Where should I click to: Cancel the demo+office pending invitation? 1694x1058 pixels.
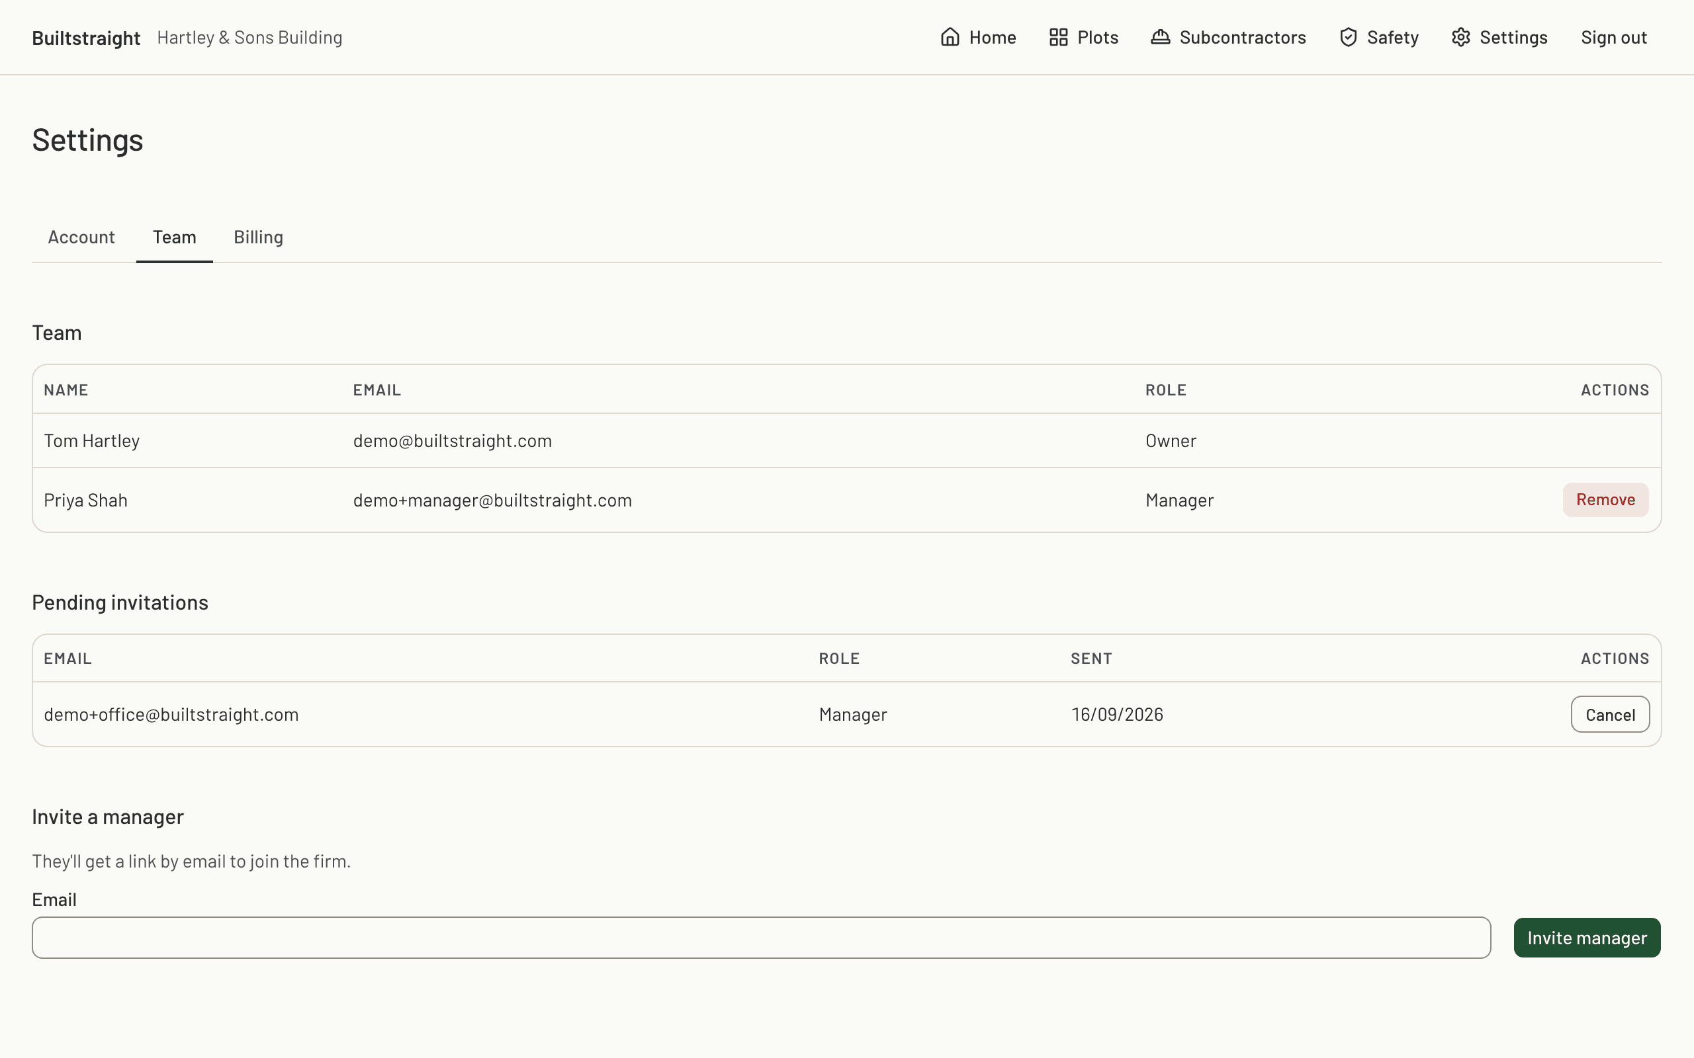[1610, 714]
